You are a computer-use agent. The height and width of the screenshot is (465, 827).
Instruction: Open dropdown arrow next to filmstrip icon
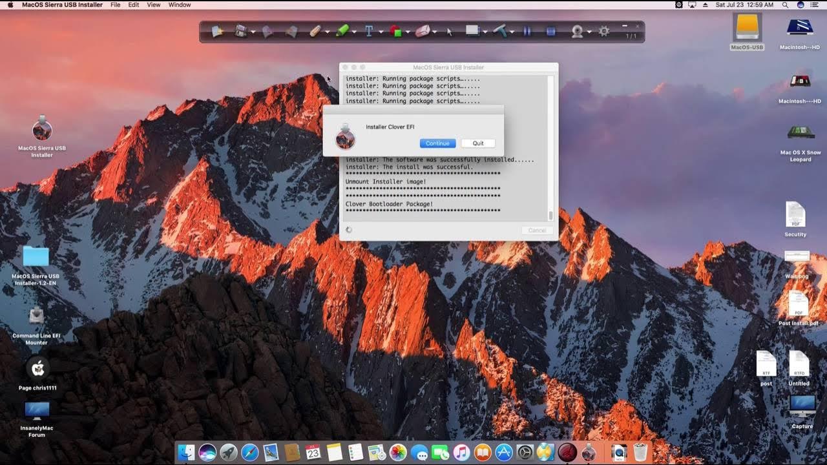(x=253, y=32)
